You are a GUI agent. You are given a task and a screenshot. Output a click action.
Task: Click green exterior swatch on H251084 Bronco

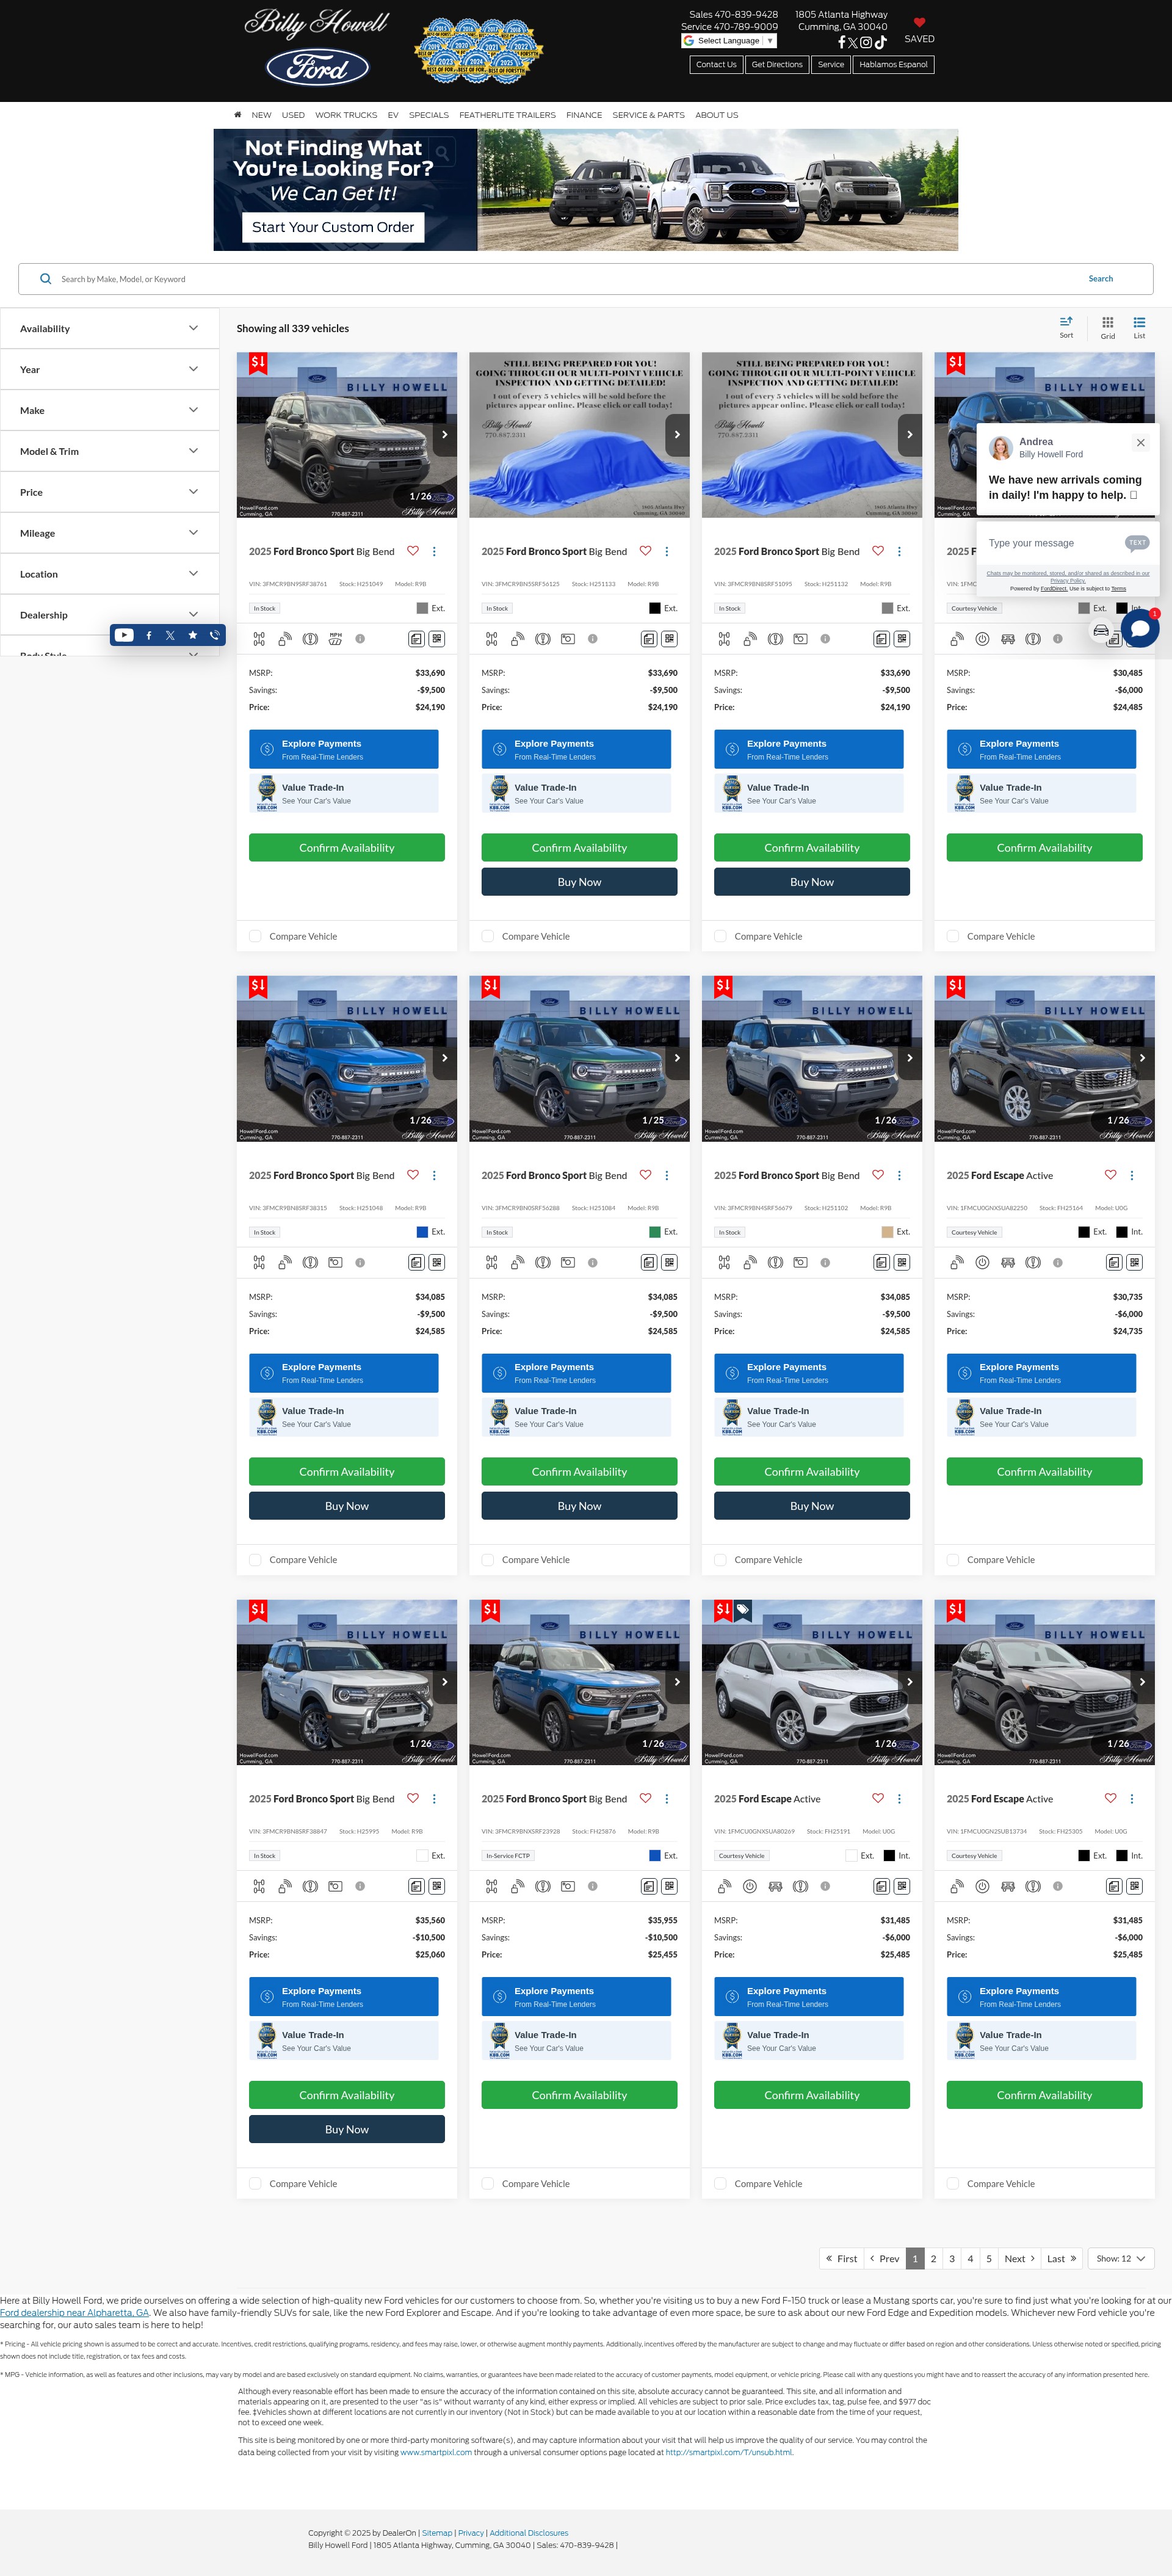pos(655,1232)
